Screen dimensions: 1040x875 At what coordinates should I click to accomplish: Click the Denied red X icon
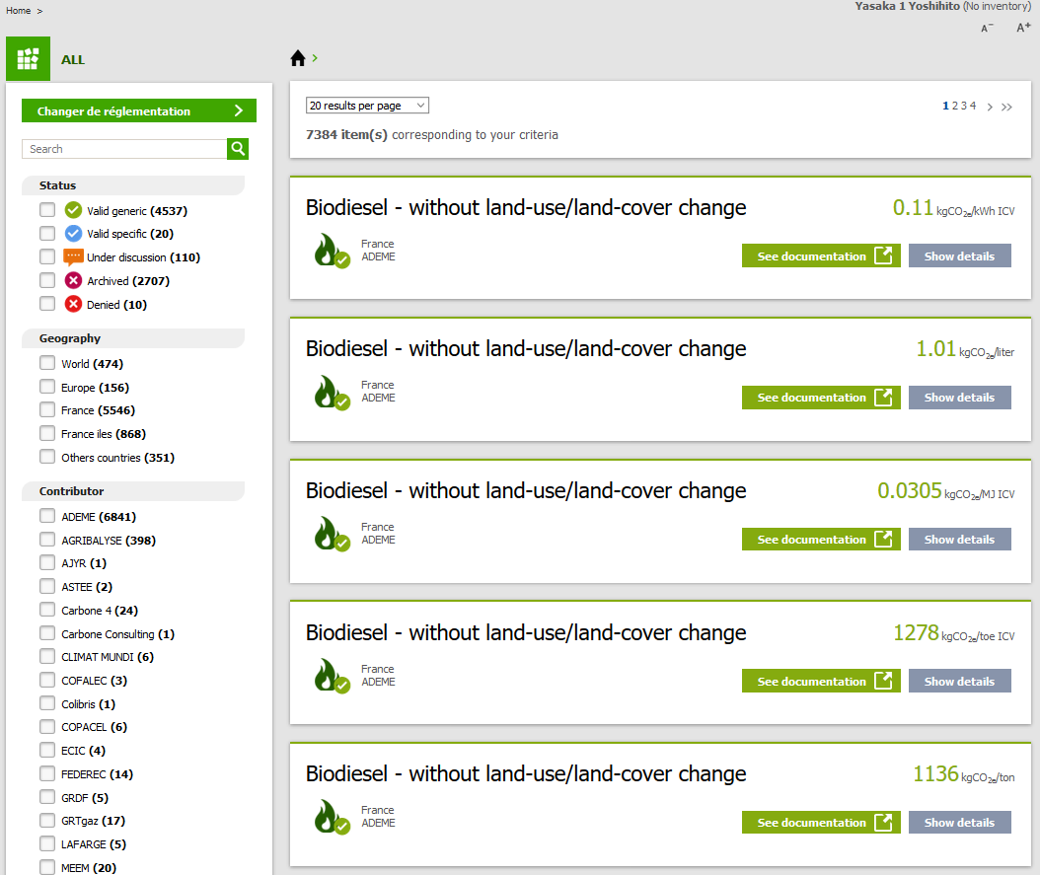tap(73, 304)
